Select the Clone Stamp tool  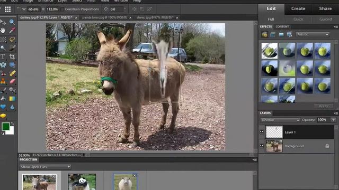point(3,81)
